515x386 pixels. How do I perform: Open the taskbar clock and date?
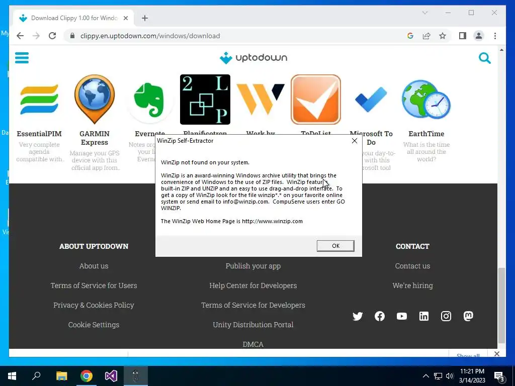[x=472, y=376]
